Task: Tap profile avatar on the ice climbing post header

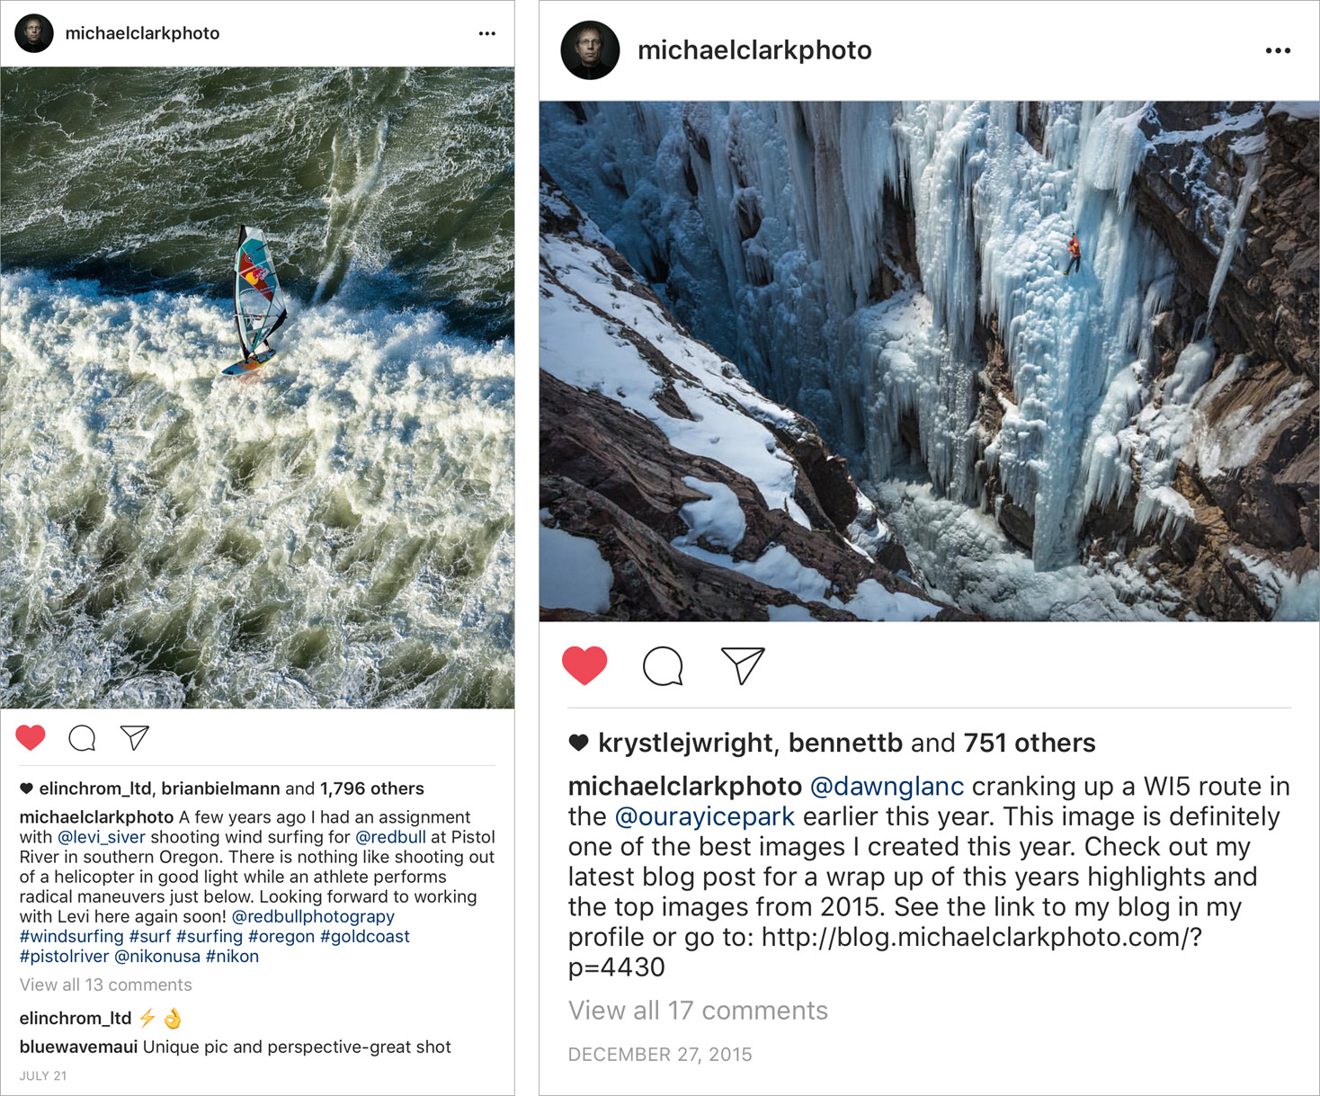Action: [590, 50]
